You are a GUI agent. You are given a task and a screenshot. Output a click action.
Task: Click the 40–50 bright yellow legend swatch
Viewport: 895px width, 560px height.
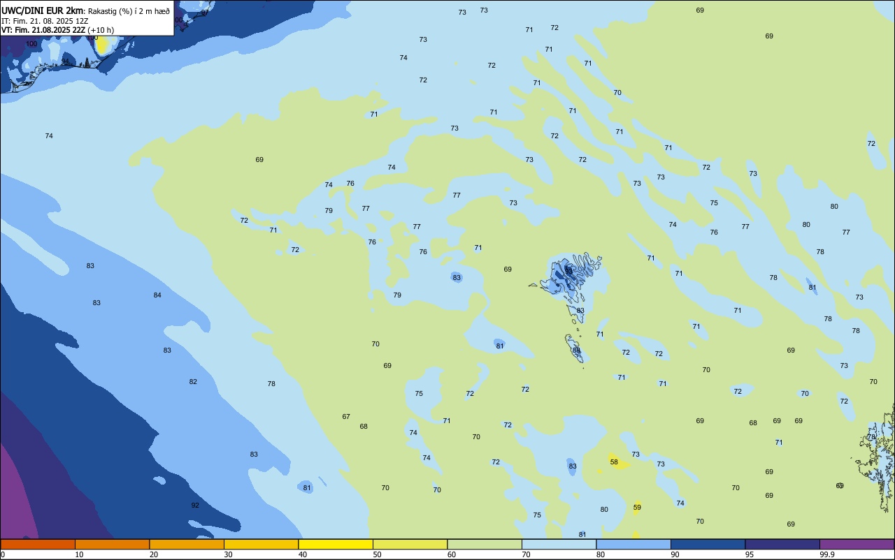[x=336, y=544]
